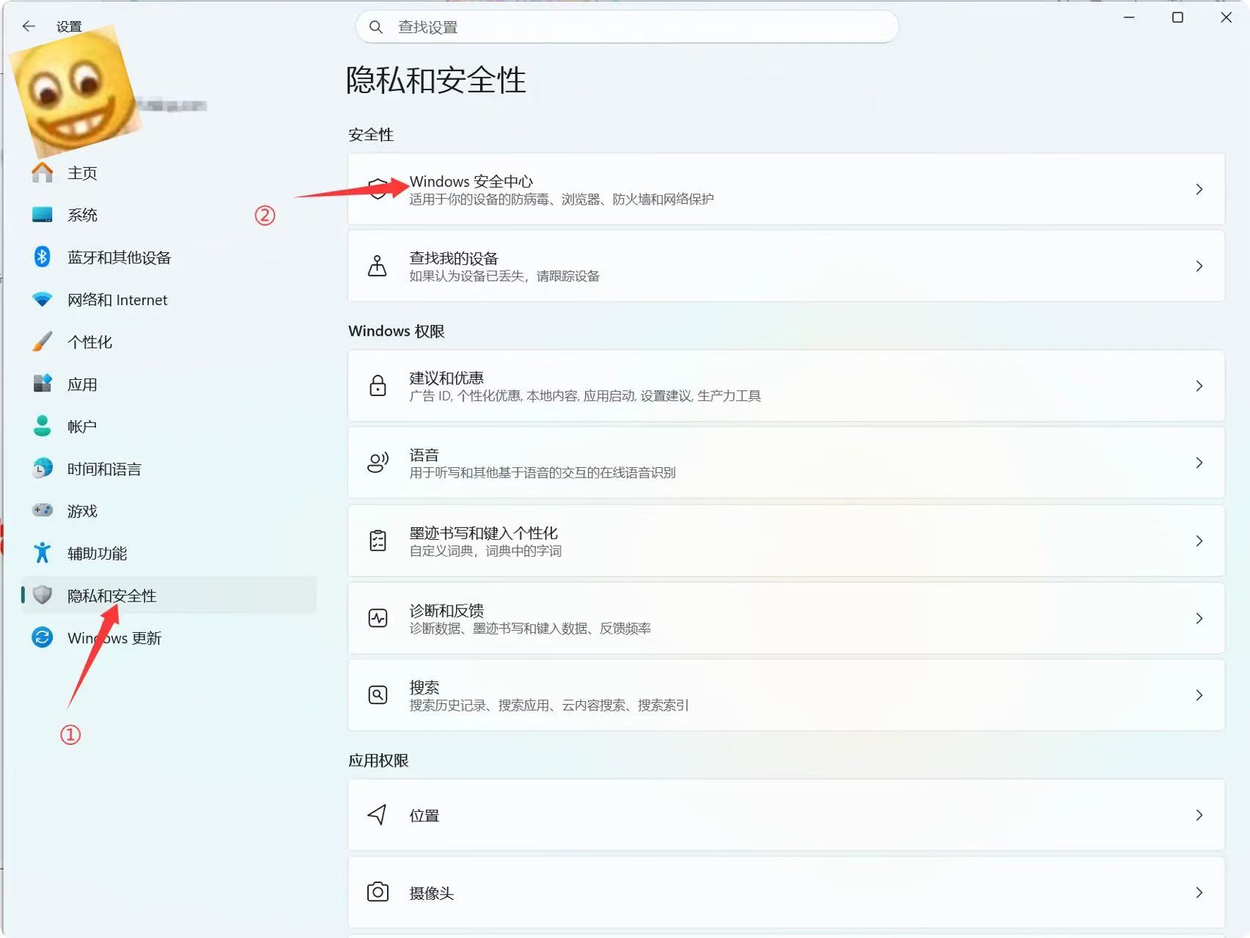Click the 应用 apps icon
1250x938 pixels.
[x=43, y=384]
